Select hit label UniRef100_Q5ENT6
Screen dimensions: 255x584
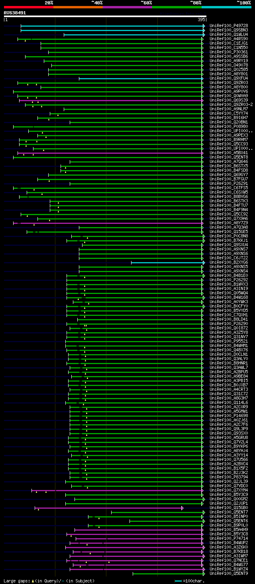pyautogui.click(x=229, y=521)
